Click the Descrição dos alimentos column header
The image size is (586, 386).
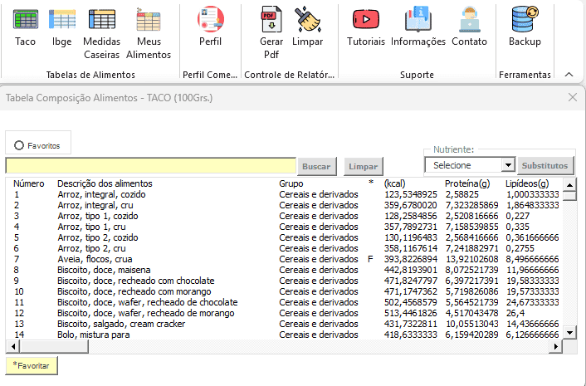pyautogui.click(x=105, y=183)
